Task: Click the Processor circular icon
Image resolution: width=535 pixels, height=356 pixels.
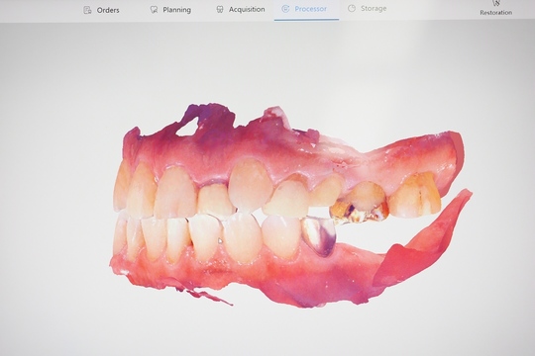Action: point(285,9)
